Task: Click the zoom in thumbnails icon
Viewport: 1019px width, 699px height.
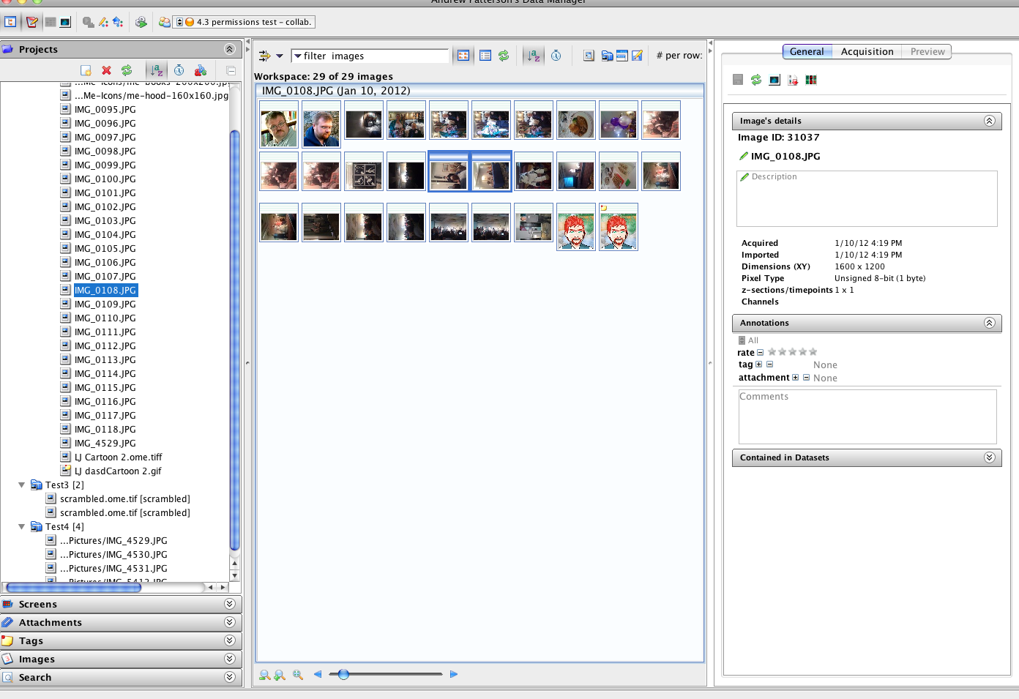Action: click(280, 675)
